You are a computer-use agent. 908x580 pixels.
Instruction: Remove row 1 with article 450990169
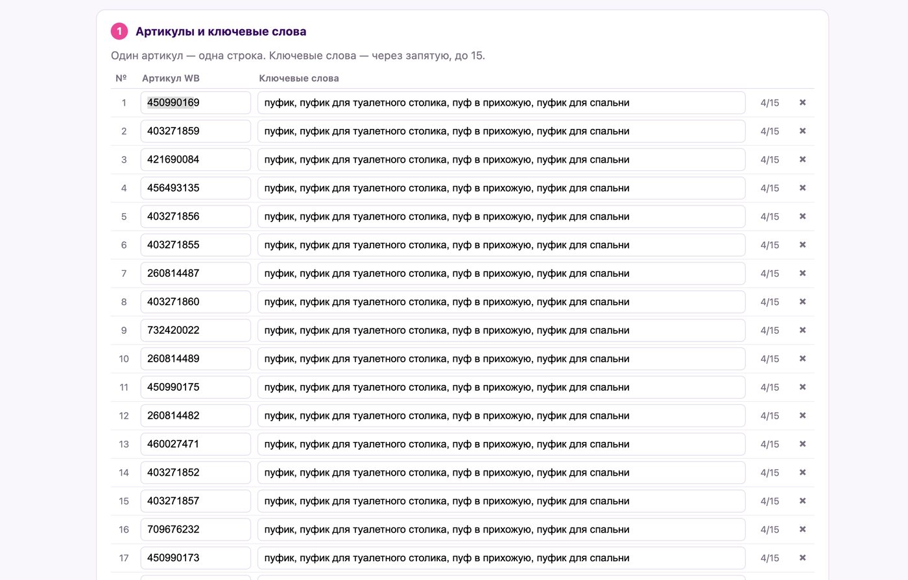802,102
